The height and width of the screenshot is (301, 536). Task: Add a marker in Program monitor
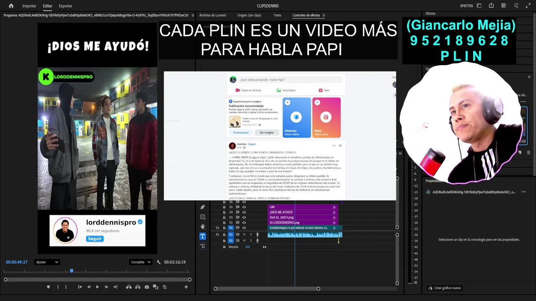(48, 287)
